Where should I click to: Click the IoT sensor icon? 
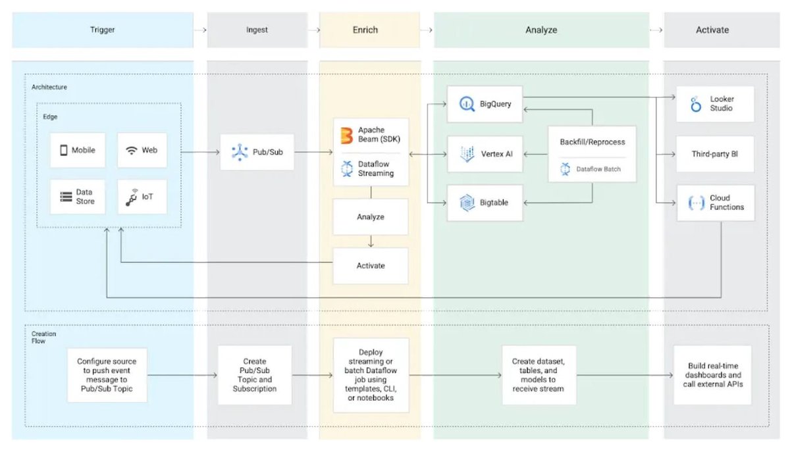pyautogui.click(x=132, y=197)
